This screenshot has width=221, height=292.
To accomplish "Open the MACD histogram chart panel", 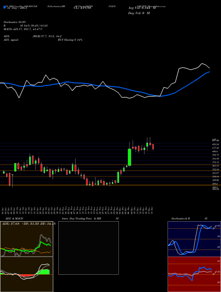I will pyautogui.click(x=27, y=274).
